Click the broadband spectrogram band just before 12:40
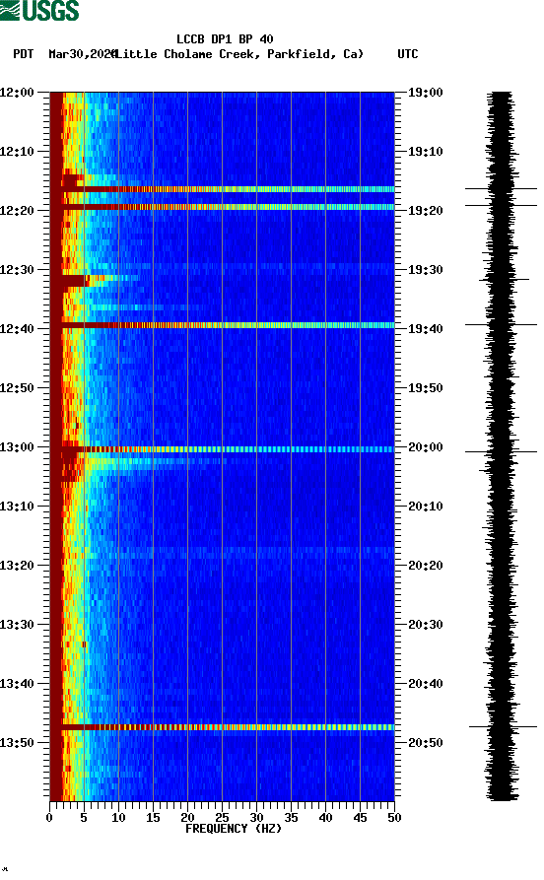Viewport: 544px width, 880px height. click(x=223, y=325)
